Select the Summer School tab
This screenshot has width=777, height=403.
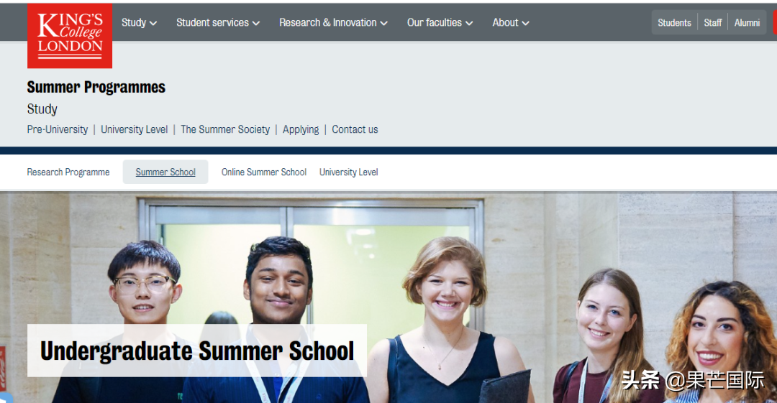click(165, 172)
